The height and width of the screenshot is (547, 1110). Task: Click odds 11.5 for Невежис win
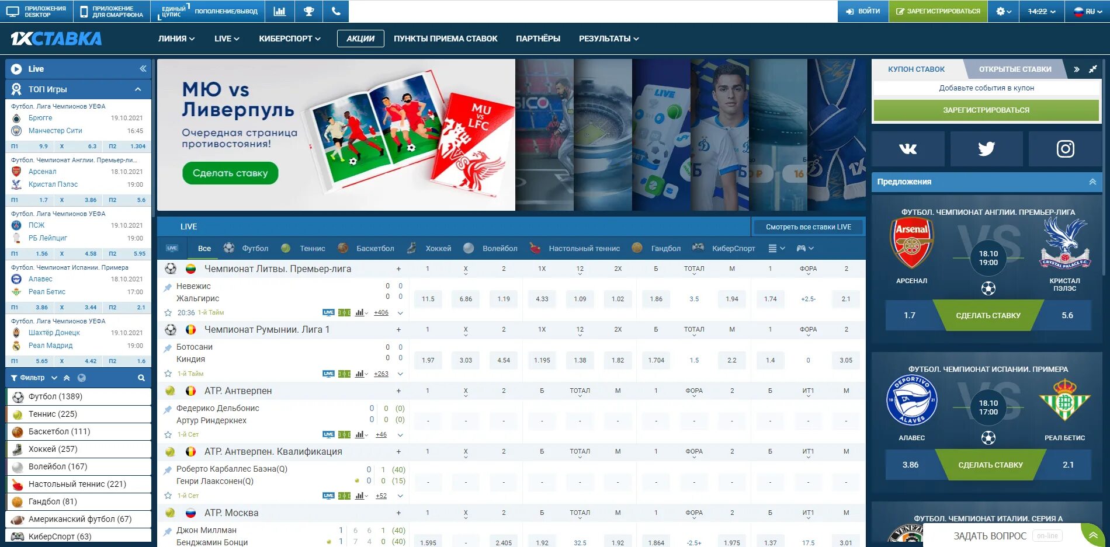[428, 299]
